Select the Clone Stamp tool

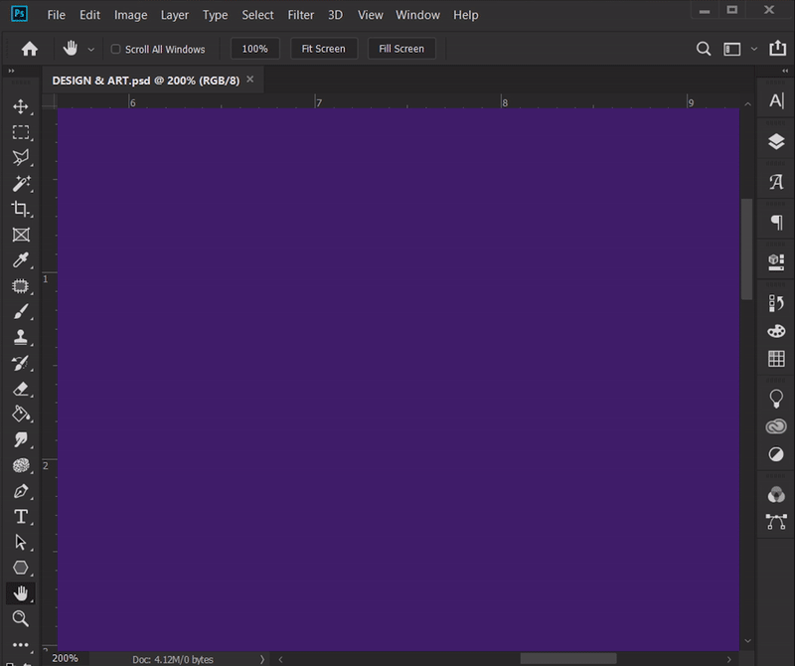click(x=21, y=337)
